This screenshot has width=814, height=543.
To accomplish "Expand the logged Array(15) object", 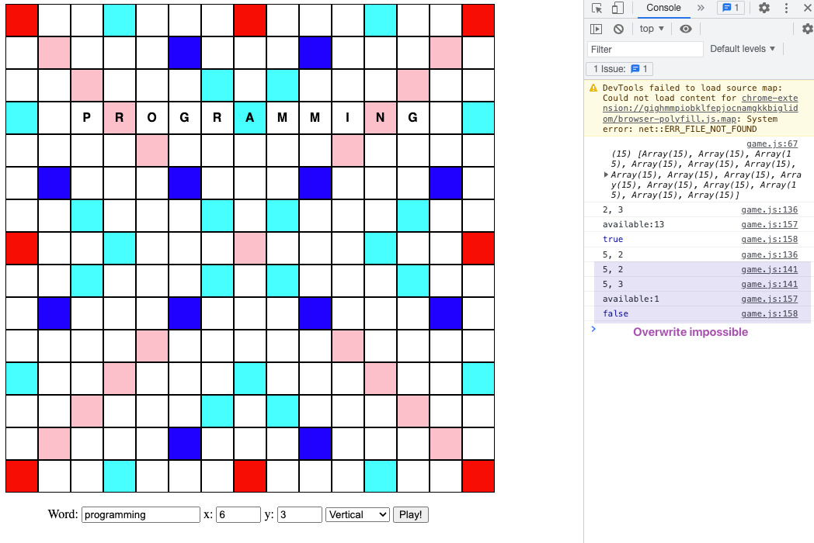I will (x=606, y=175).
